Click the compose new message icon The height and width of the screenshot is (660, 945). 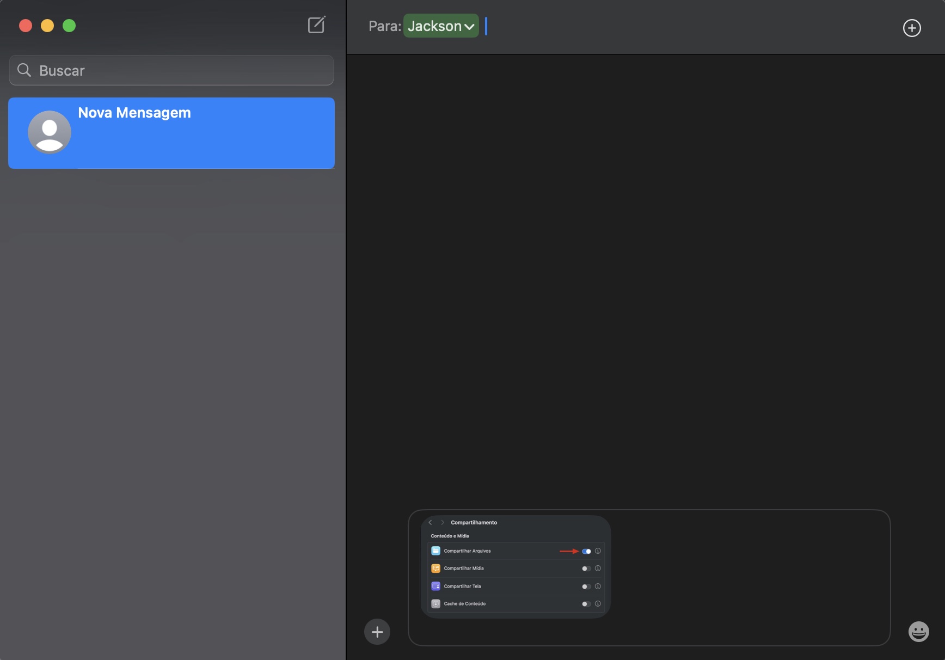(x=316, y=25)
